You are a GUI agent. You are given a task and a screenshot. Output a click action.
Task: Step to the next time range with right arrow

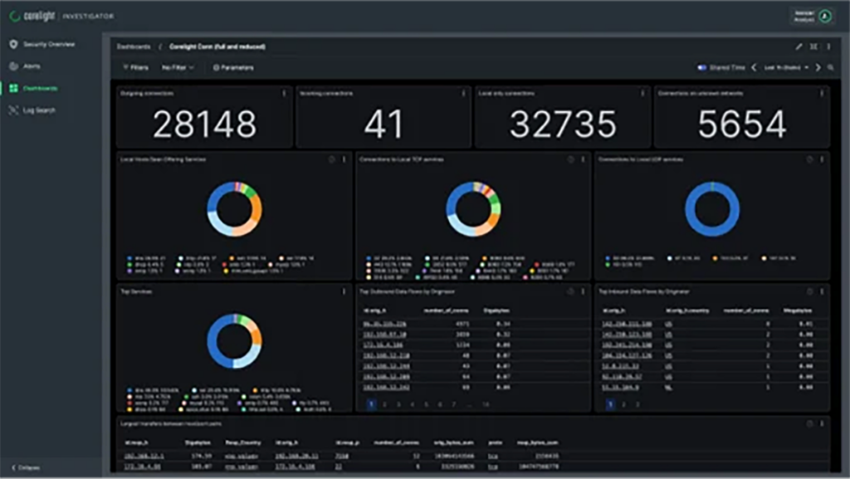point(818,67)
